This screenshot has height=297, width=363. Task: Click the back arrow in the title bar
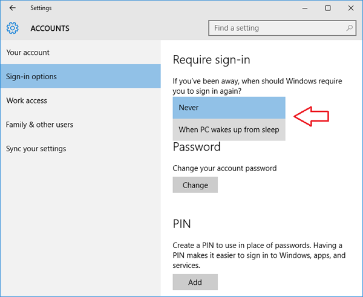coord(12,8)
